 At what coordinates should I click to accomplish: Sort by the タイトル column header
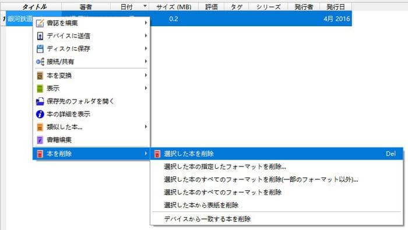[x=34, y=7]
